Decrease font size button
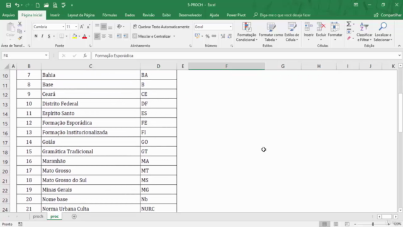This screenshot has width=403, height=227. coord(88,26)
